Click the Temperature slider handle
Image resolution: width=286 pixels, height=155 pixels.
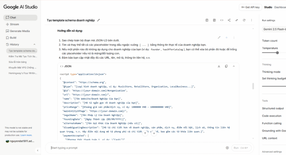tap(277, 53)
